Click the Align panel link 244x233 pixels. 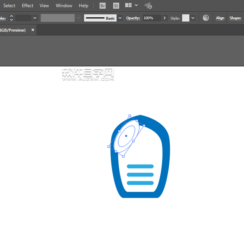click(x=220, y=18)
